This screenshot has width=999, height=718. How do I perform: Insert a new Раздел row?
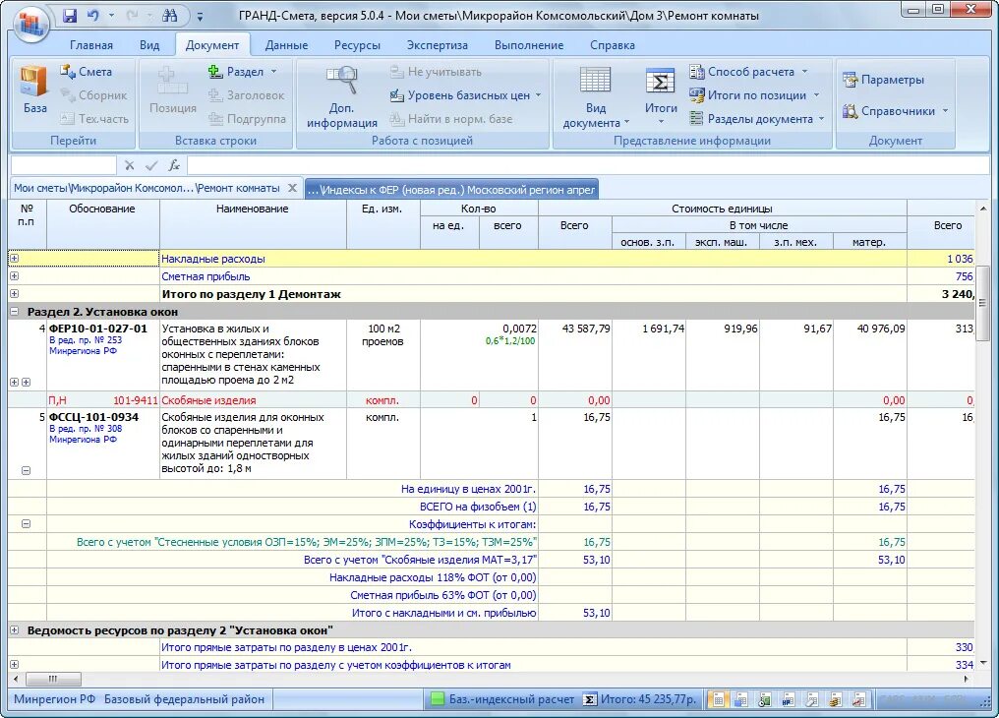[x=236, y=72]
